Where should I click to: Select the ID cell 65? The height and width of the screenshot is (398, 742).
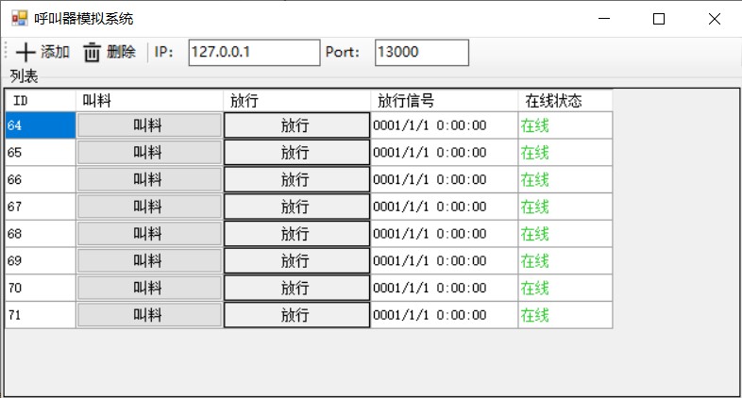[x=41, y=152]
